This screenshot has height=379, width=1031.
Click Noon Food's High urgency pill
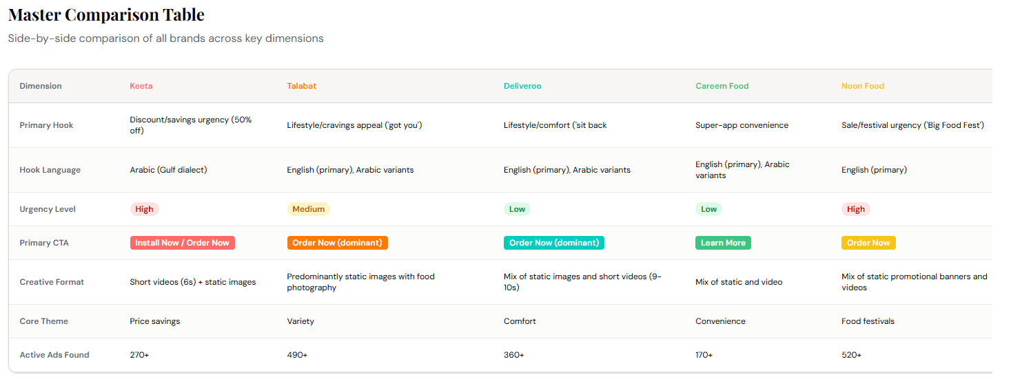point(855,209)
